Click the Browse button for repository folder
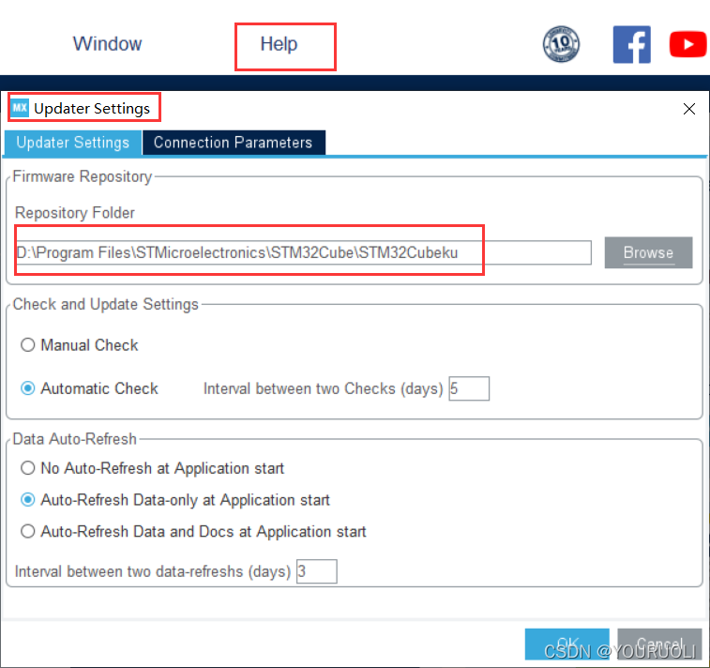Viewport: 710px width, 668px height. [x=648, y=252]
